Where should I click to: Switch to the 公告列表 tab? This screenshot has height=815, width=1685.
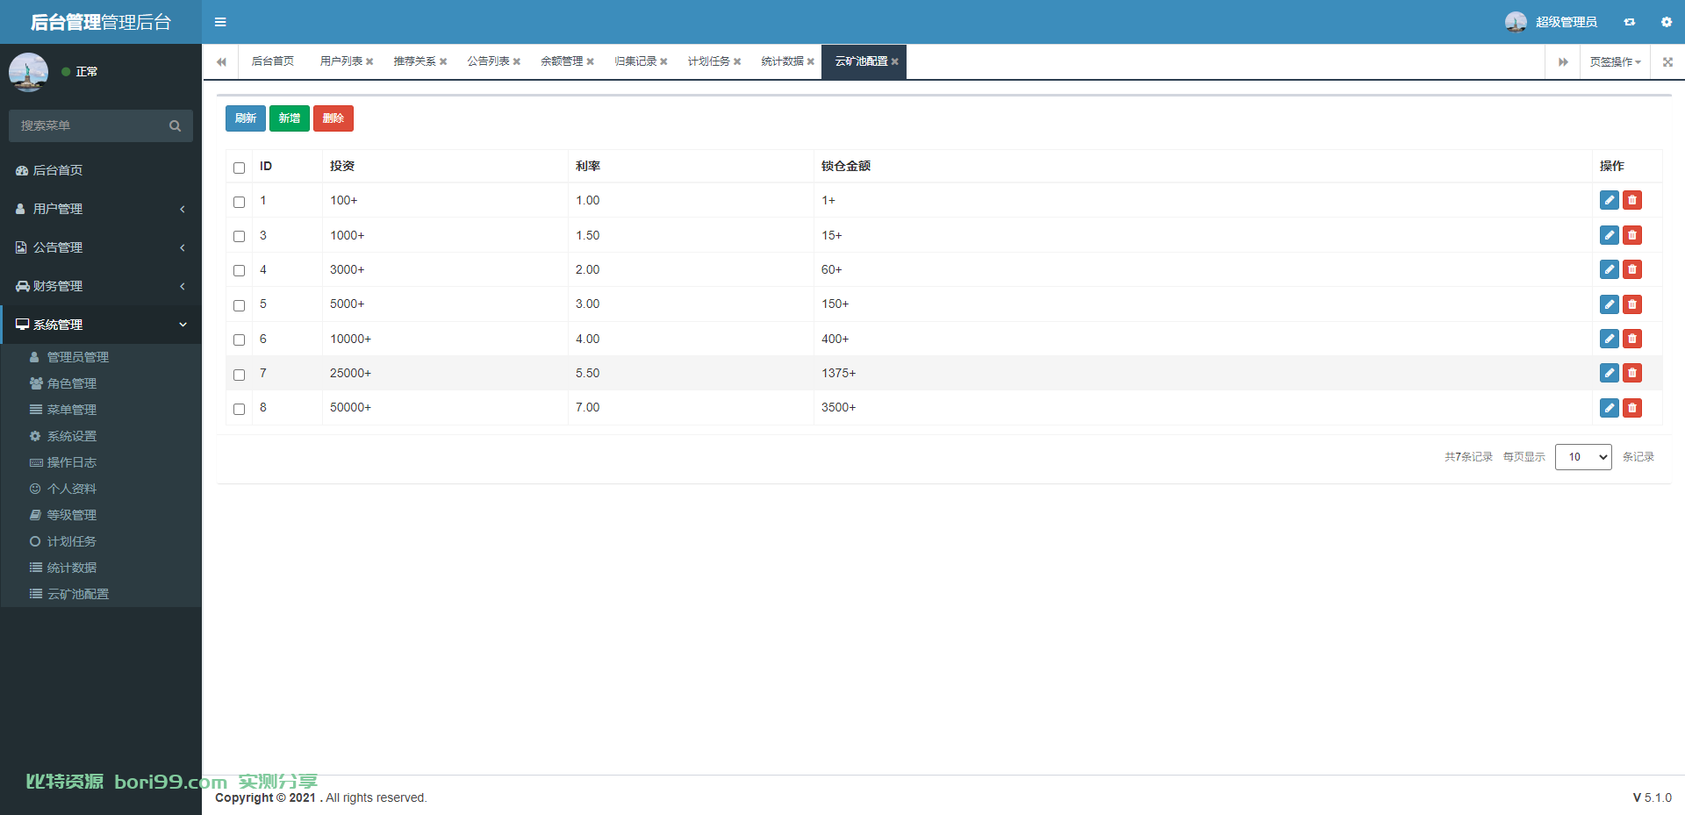click(x=488, y=61)
